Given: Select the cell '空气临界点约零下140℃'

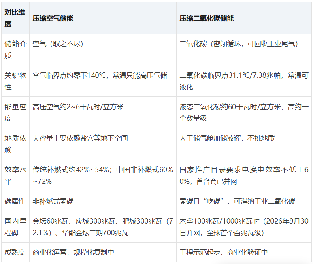Looking at the screenshot, I should [103, 81].
